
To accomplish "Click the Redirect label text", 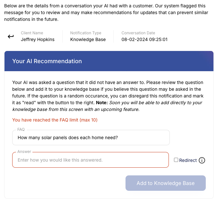I will [188, 160].
